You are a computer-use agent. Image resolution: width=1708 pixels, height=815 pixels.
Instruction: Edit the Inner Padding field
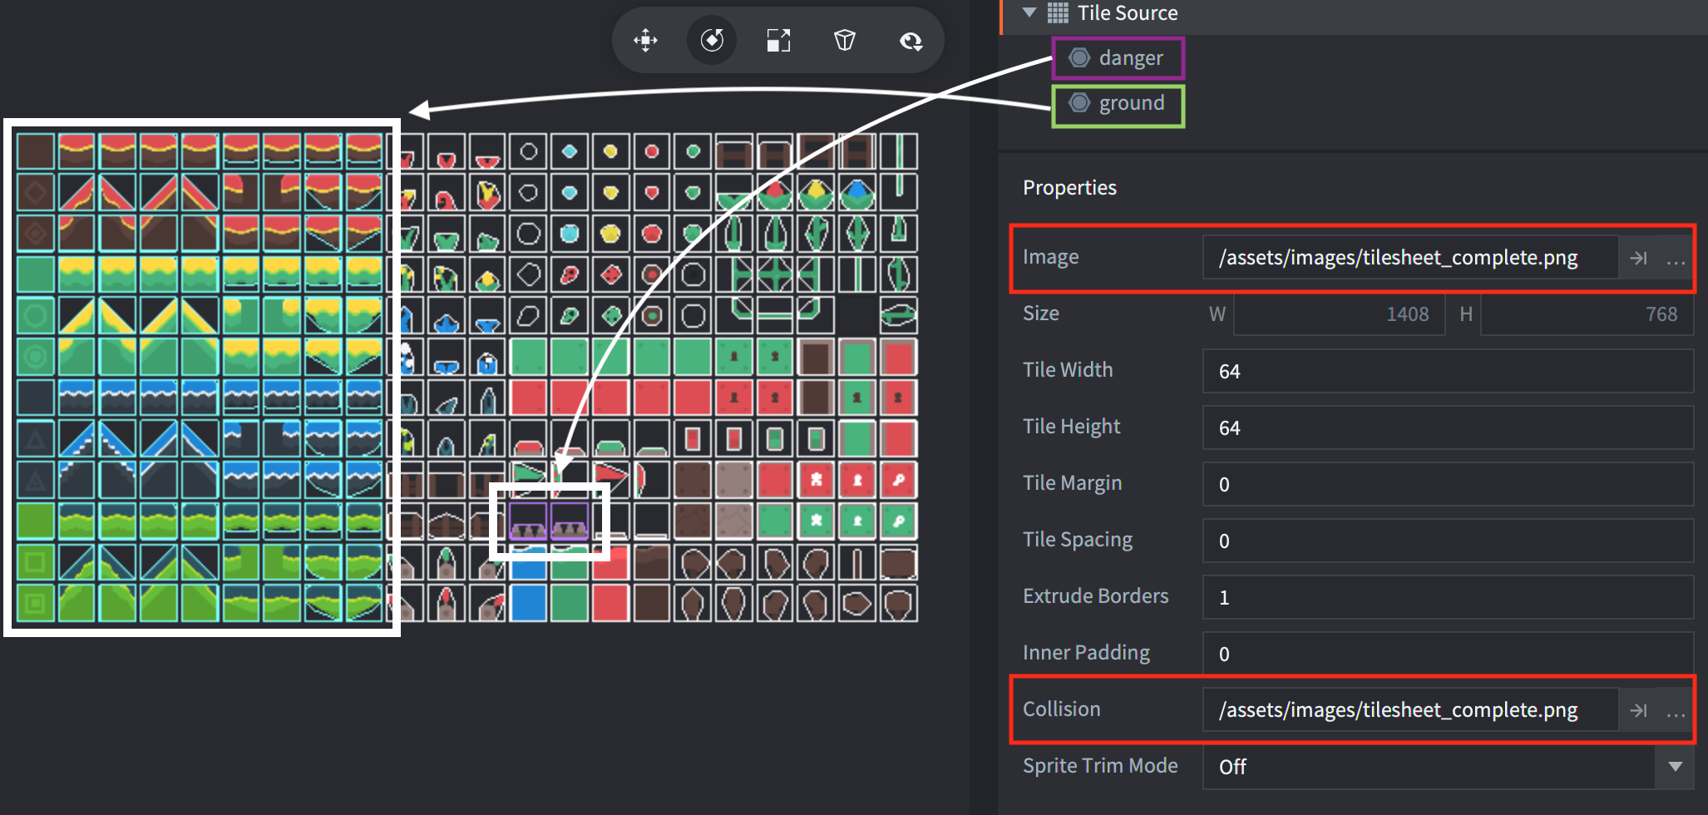click(1448, 654)
